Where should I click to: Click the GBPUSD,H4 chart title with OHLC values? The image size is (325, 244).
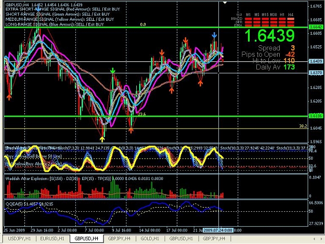click(x=44, y=5)
